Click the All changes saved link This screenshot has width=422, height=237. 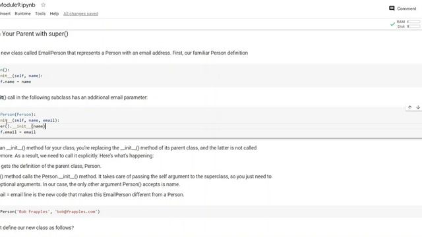pyautogui.click(x=80, y=14)
